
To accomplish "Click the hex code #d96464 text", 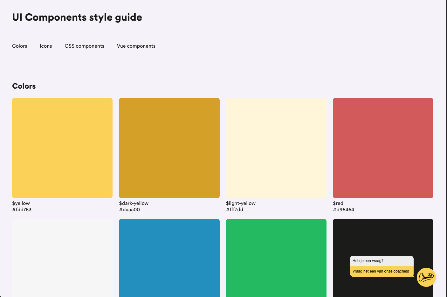I will (x=344, y=209).
